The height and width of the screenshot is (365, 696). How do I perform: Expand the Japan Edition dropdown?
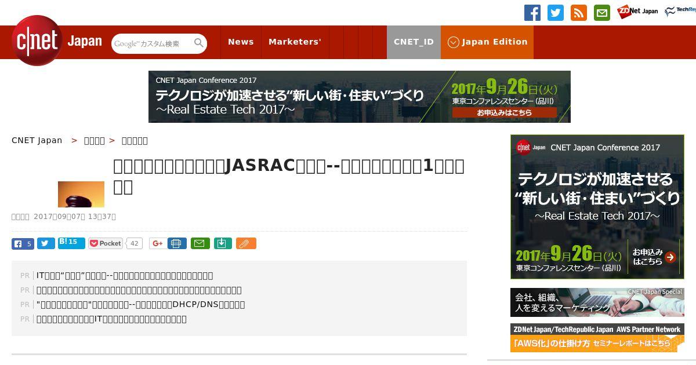point(487,42)
